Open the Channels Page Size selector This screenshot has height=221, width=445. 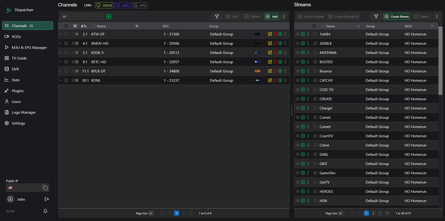(151, 213)
